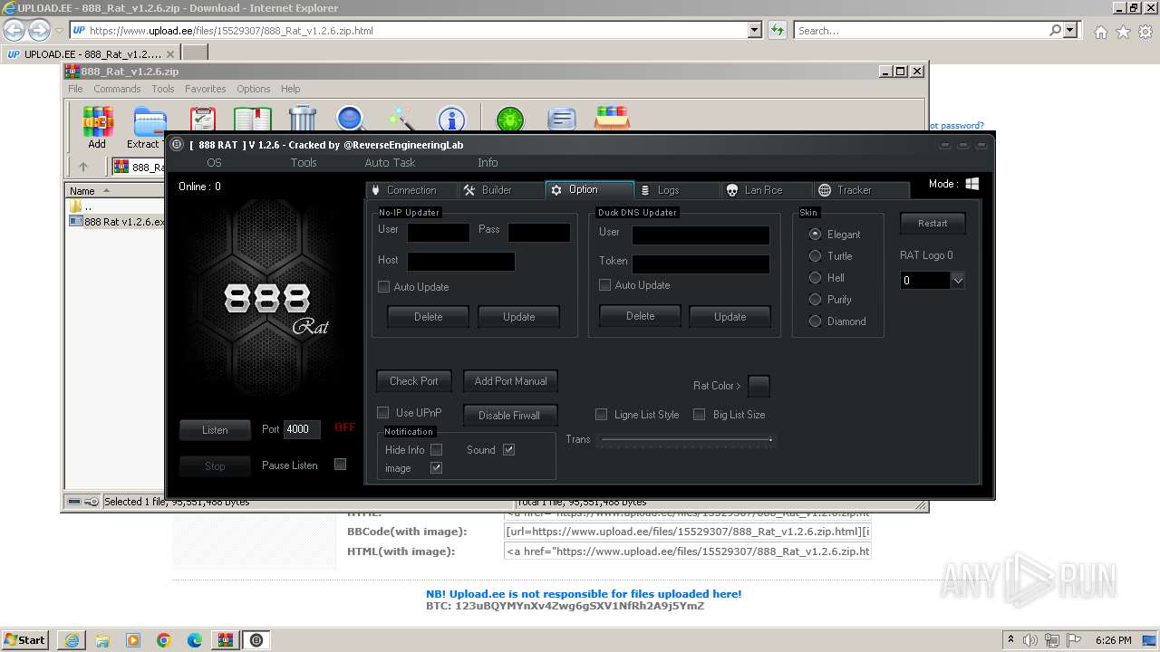
Task: Click the Listen button
Action: click(x=215, y=430)
